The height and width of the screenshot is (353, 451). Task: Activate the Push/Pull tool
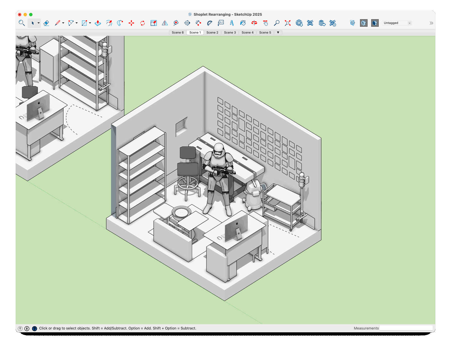98,23
